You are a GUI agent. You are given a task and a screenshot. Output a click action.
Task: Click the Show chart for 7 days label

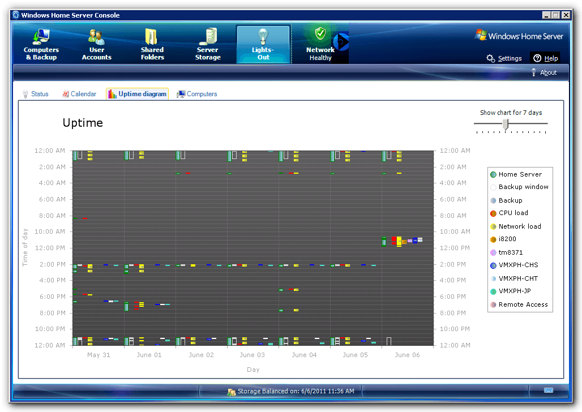click(511, 113)
